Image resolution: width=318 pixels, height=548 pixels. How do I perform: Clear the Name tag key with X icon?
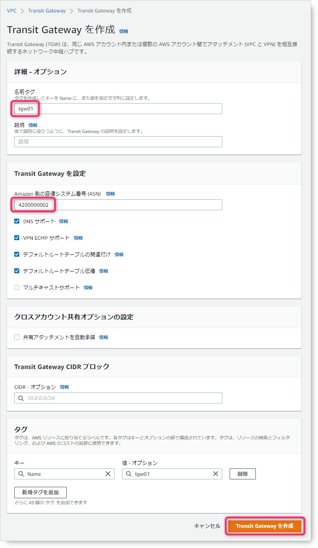[x=108, y=474]
